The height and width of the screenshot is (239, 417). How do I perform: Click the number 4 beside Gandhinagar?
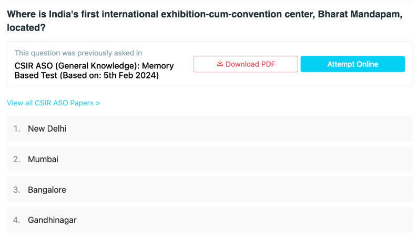pos(17,220)
